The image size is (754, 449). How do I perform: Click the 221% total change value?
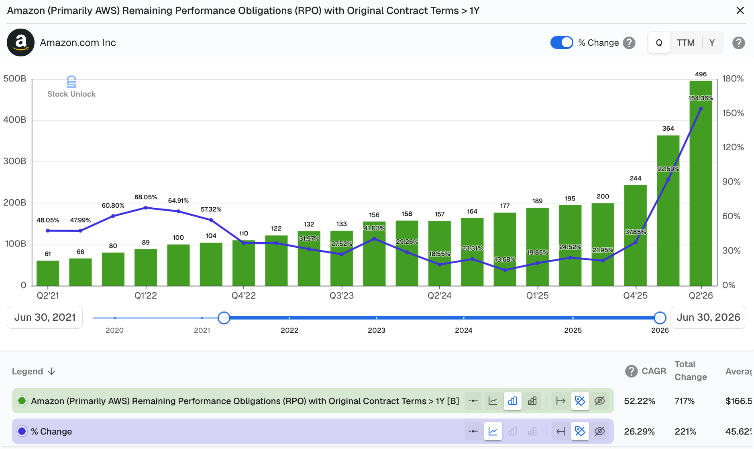point(685,431)
